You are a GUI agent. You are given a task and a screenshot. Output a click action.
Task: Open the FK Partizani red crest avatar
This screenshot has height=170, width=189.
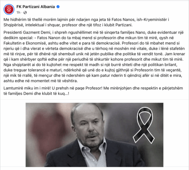click(9, 9)
